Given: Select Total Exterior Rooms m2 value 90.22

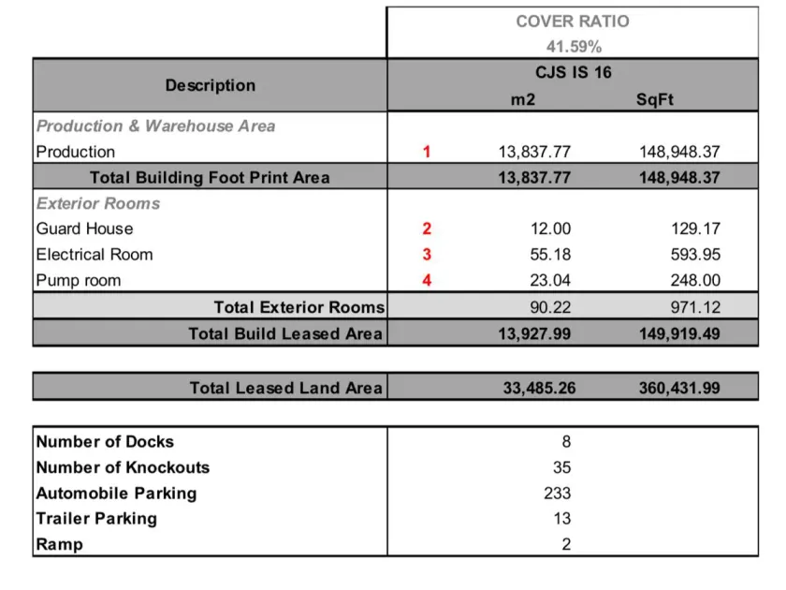Looking at the screenshot, I should point(550,307).
